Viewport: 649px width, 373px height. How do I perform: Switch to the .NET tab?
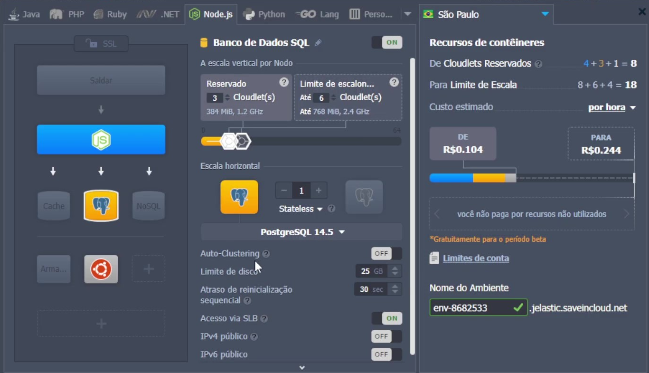point(158,14)
